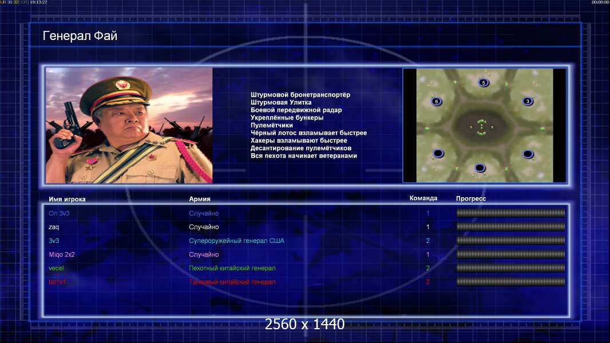This screenshot has height=343, width=610.
Task: Select empty start slot at minimap bottom center
Action: [480, 168]
